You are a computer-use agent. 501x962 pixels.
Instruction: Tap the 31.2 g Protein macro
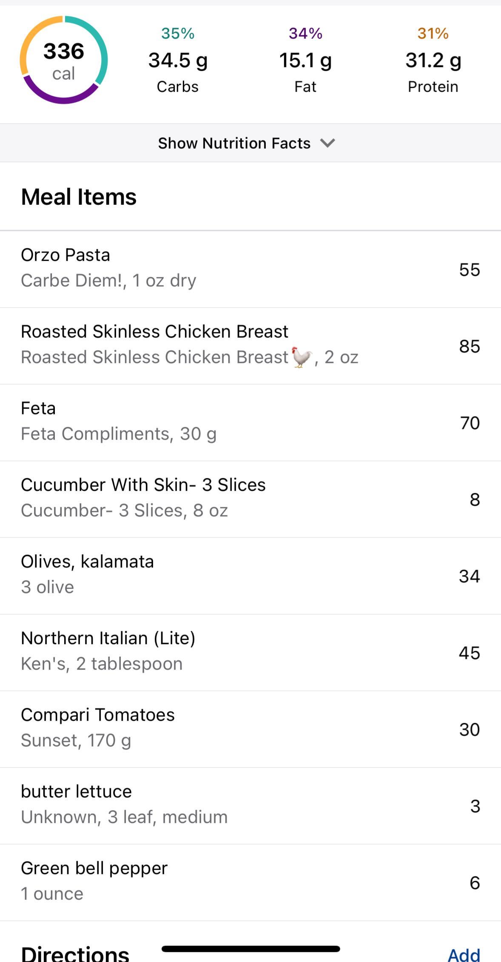[433, 60]
